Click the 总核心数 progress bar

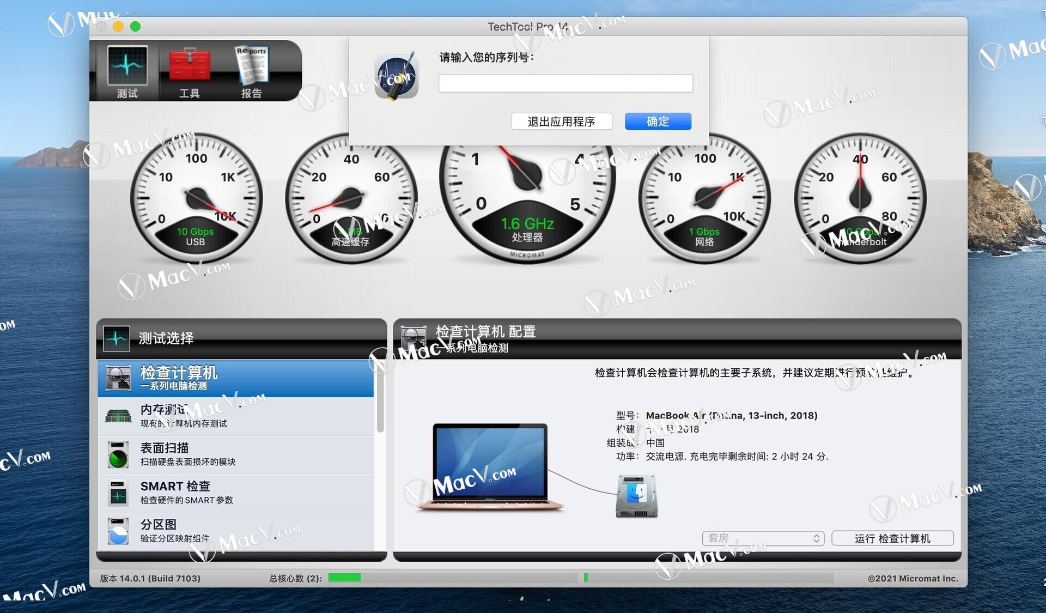(344, 576)
